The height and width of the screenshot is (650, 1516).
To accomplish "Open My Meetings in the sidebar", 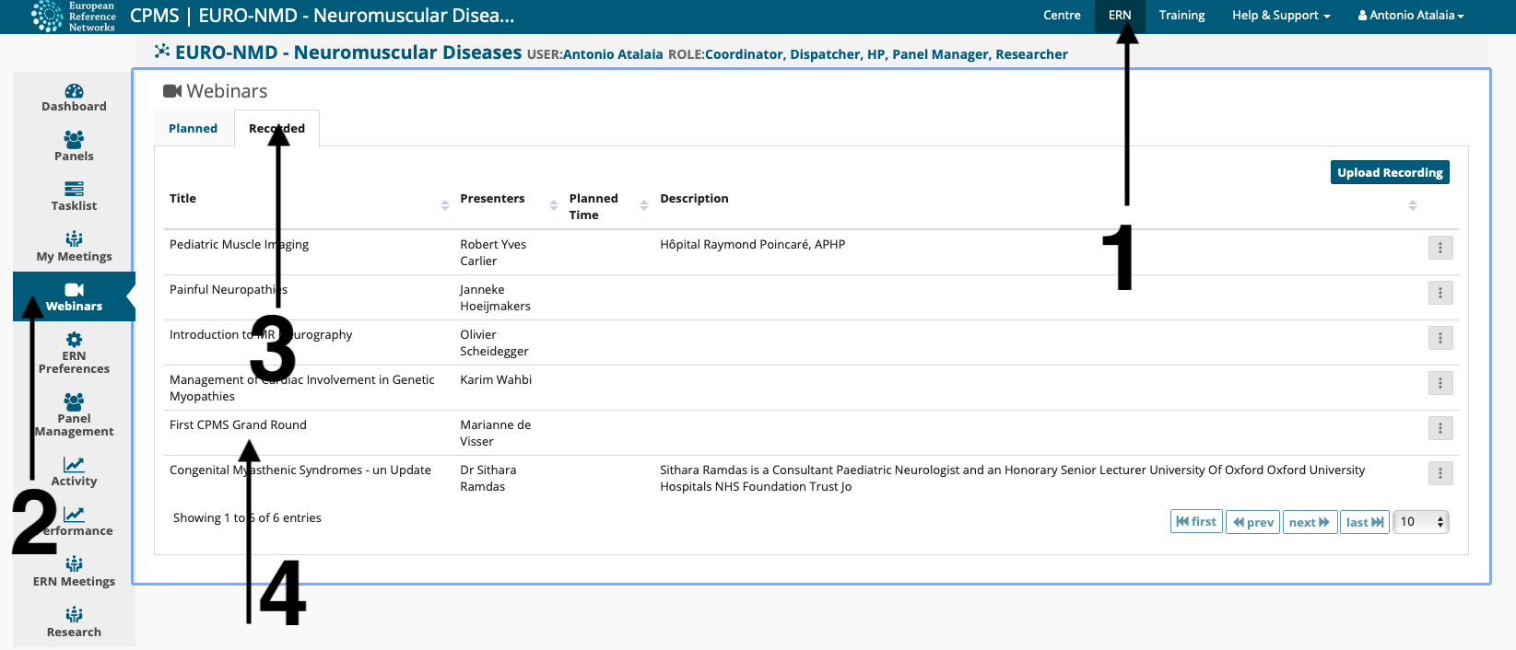I will pyautogui.click(x=74, y=240).
